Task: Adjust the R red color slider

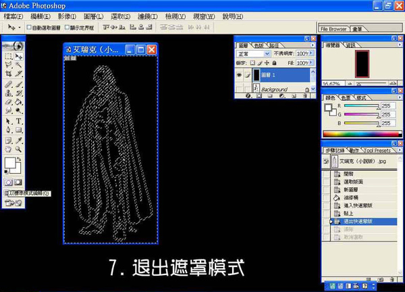Action: (362, 106)
